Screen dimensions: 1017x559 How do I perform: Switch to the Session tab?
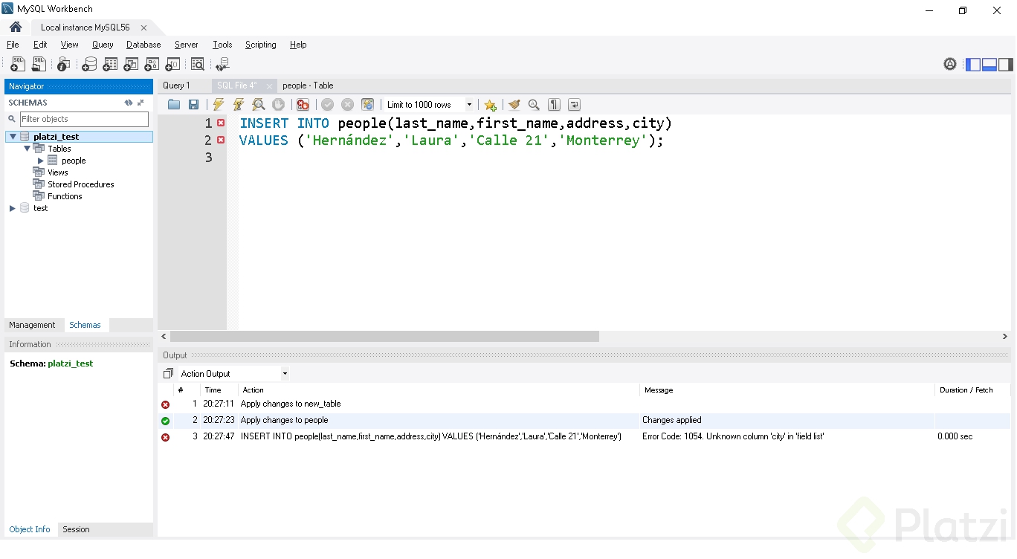tap(76, 529)
